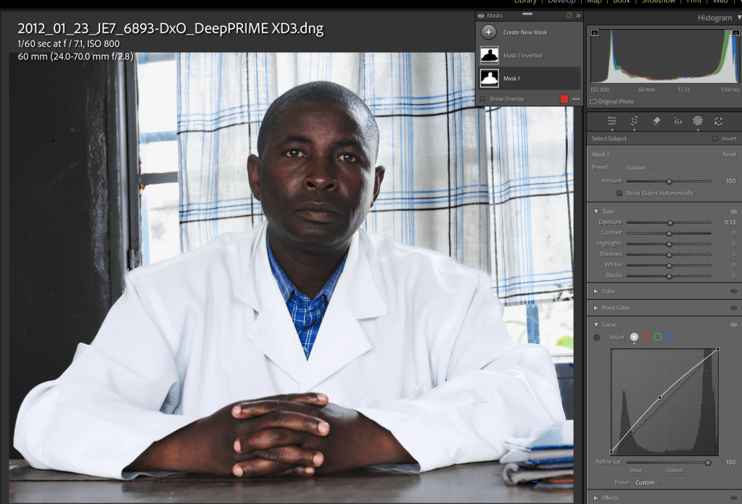
Task: Select the Masking tool icon
Action: coord(698,121)
